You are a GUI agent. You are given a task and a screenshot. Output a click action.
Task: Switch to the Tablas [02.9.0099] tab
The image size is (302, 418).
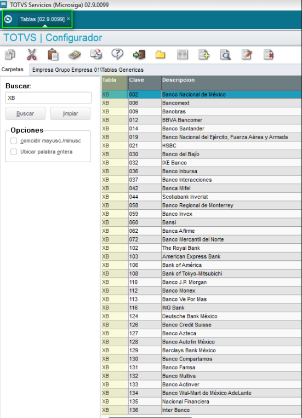click(x=42, y=19)
